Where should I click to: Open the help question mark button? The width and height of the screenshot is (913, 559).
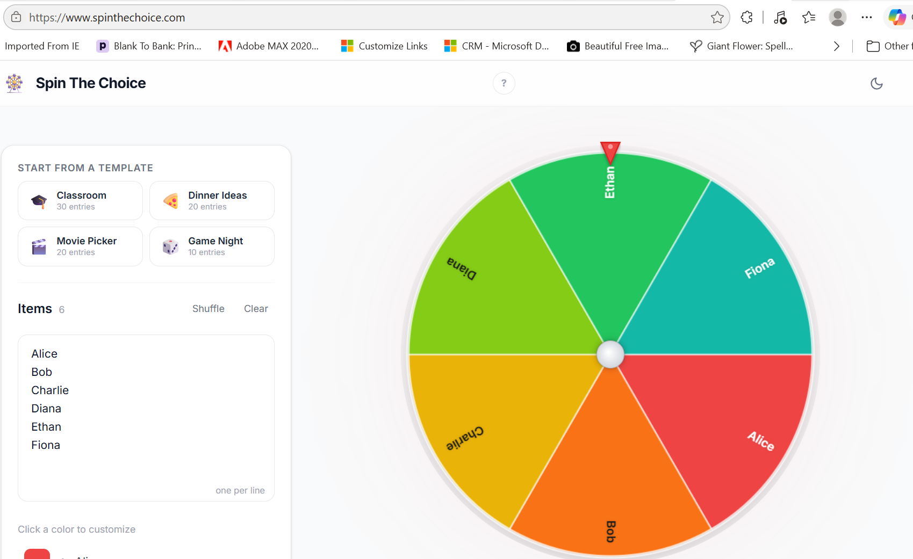pyautogui.click(x=504, y=83)
